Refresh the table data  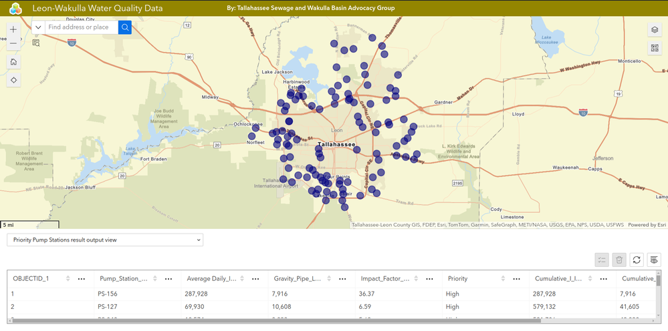pyautogui.click(x=637, y=260)
